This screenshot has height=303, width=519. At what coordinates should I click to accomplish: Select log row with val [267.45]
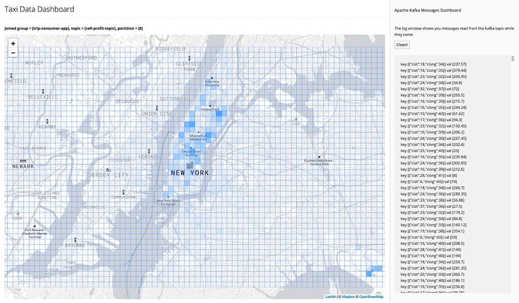coord(433,138)
